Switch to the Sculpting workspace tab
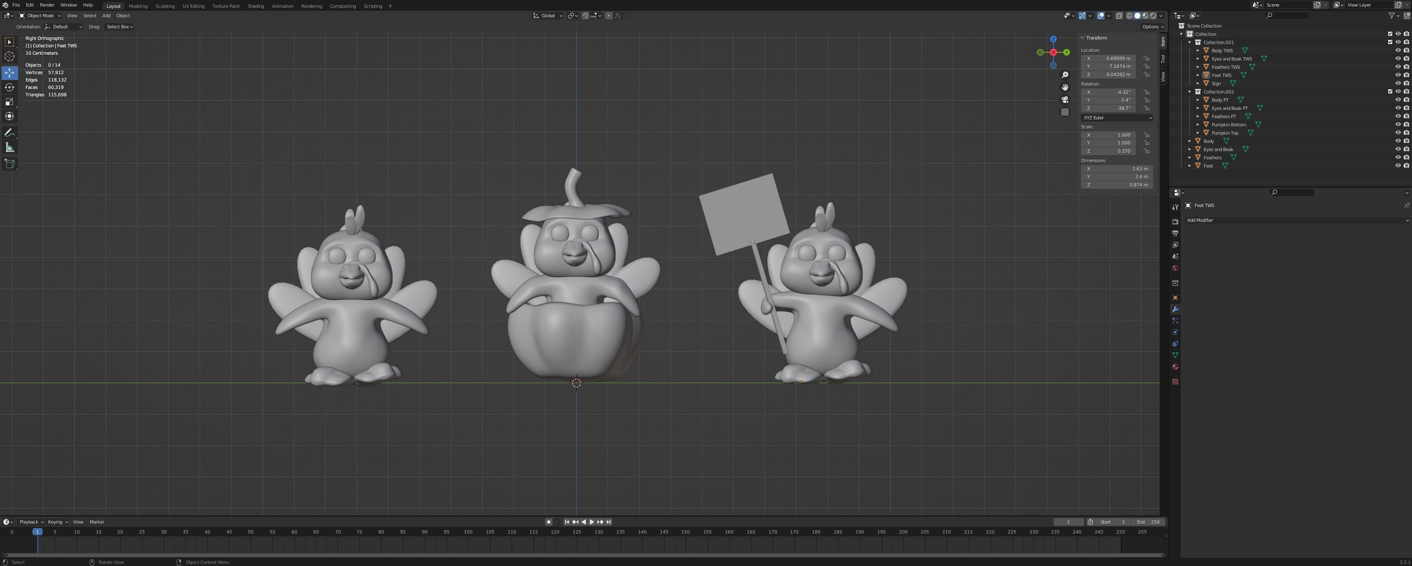 pos(164,6)
